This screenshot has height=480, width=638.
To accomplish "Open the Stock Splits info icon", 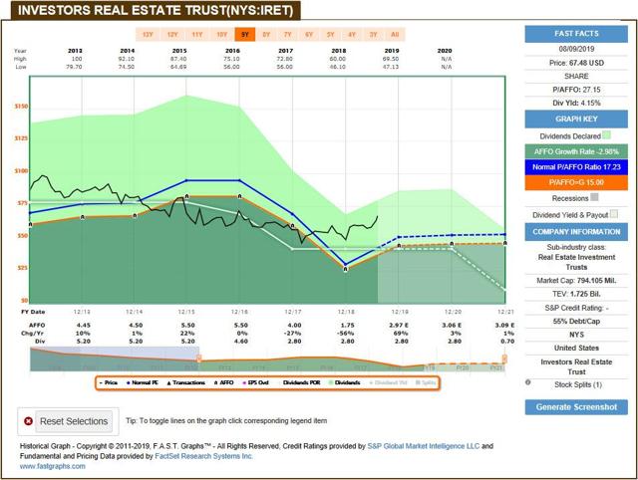I will 527,382.
